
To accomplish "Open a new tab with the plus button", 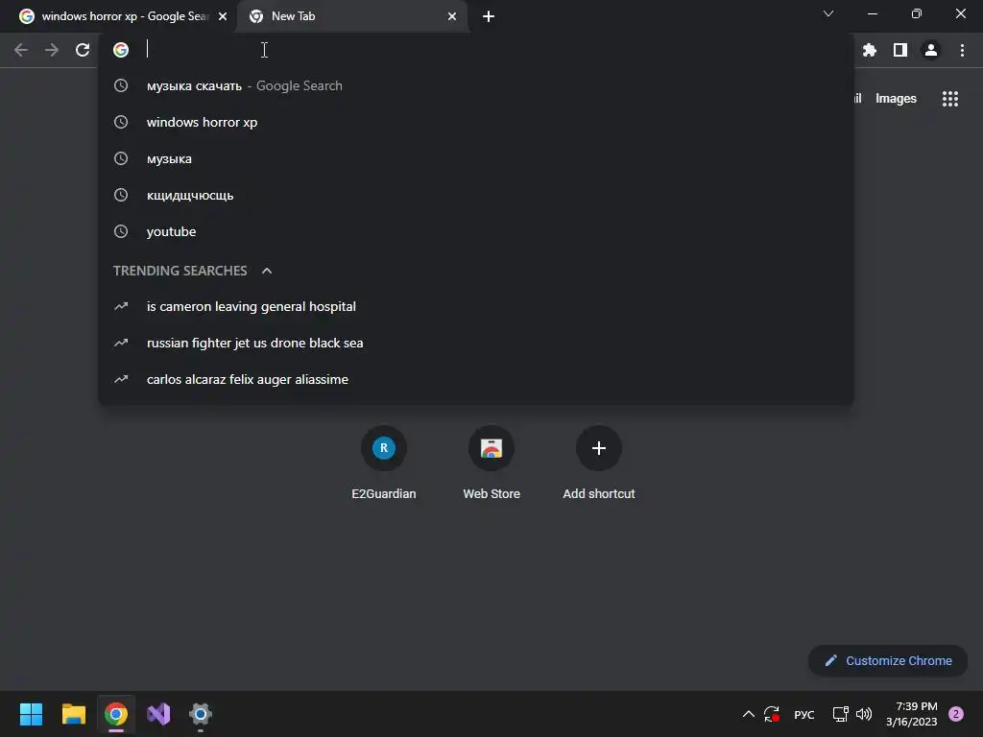I will pos(489,16).
